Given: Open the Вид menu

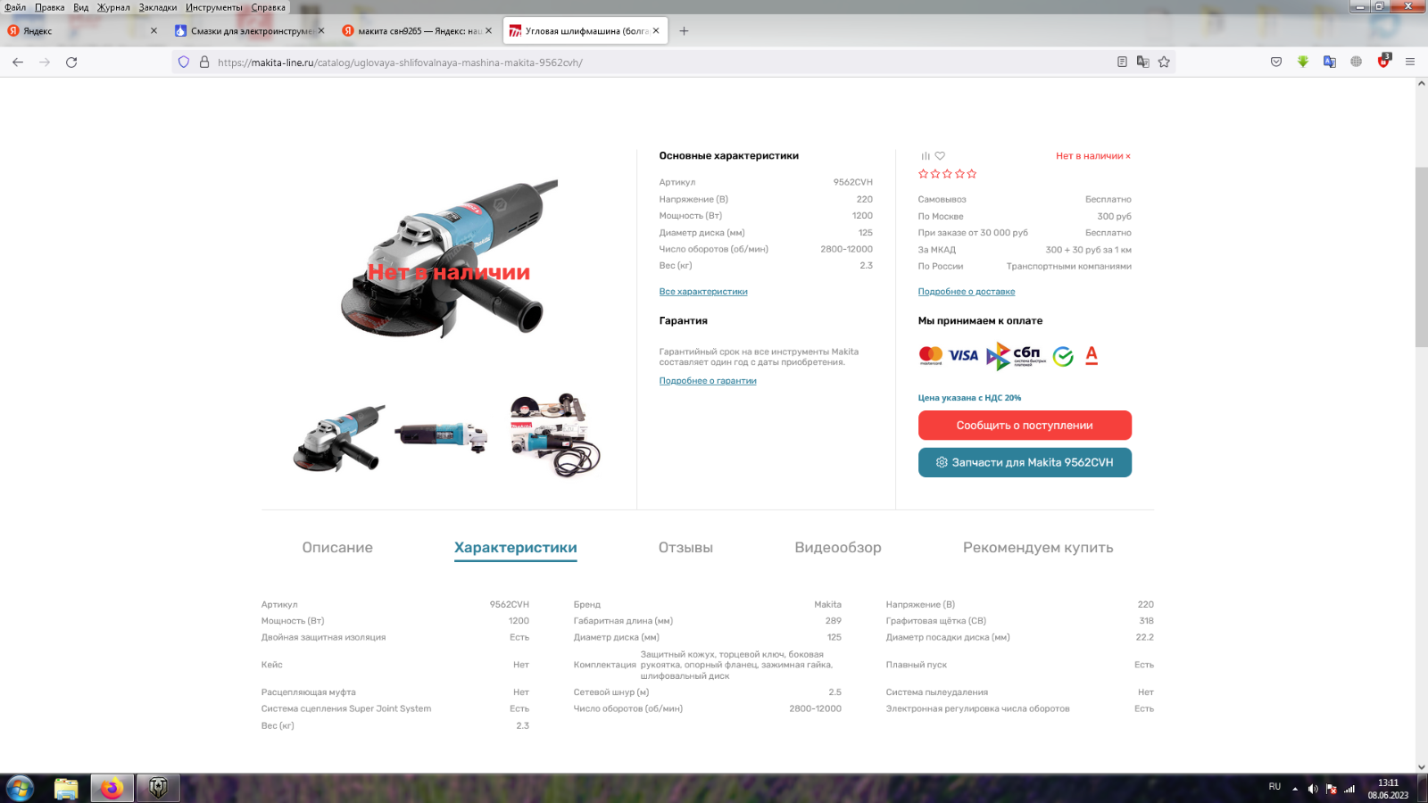Looking at the screenshot, I should (81, 7).
